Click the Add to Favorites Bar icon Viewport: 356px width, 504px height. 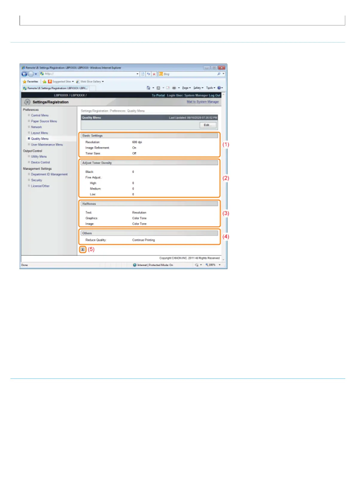pos(44,81)
